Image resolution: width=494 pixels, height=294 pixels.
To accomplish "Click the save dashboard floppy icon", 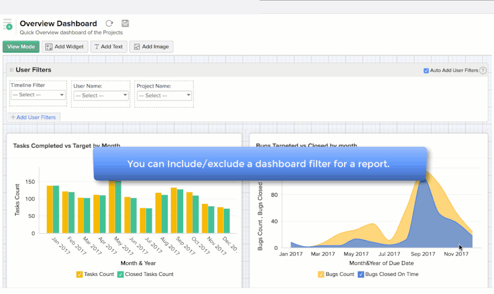I will point(125,24).
